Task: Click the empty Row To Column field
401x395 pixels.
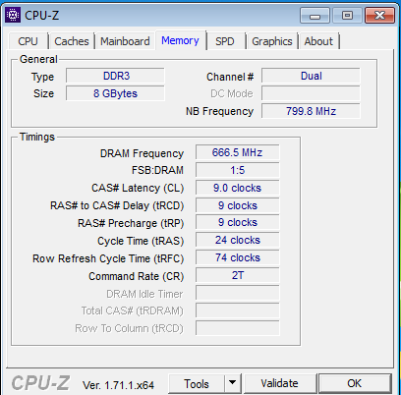Action: tap(238, 328)
